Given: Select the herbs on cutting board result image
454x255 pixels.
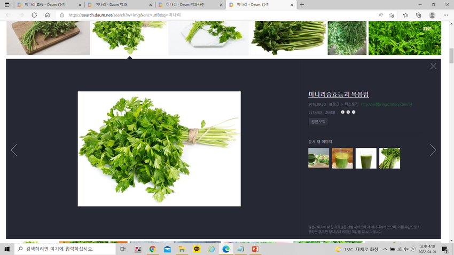Looking at the screenshot, I should point(48,38).
